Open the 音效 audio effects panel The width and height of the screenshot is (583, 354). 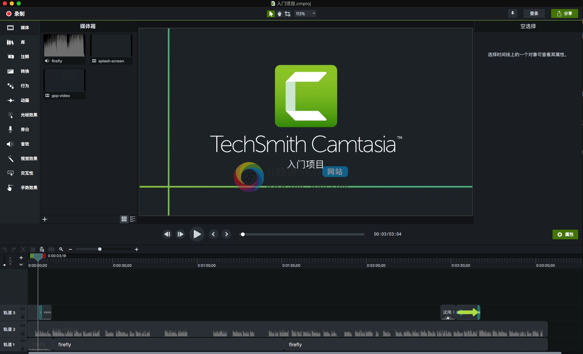[x=19, y=144]
